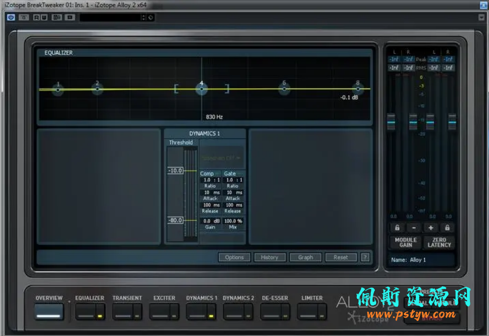Image resolution: width=489 pixels, height=336 pixels.
Task: Select the Comp column header
Action: click(x=207, y=174)
